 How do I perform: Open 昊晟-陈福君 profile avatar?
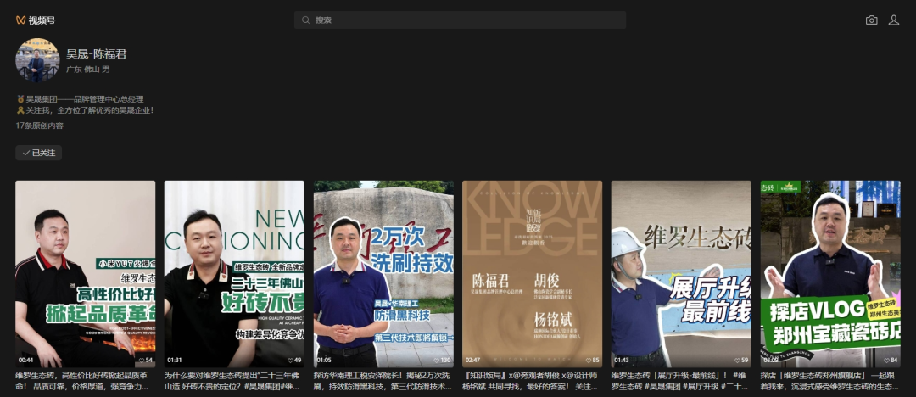pyautogui.click(x=37, y=60)
